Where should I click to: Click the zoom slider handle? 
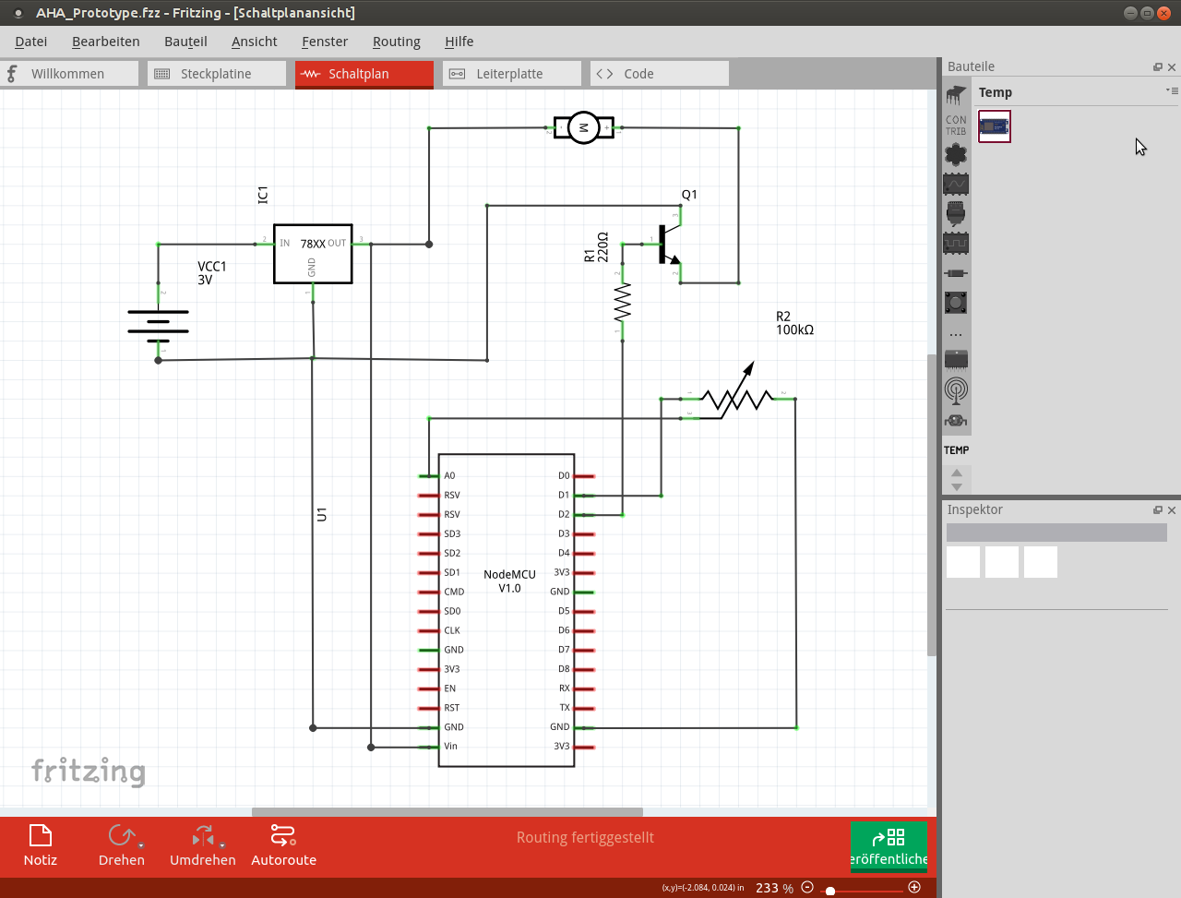(830, 891)
